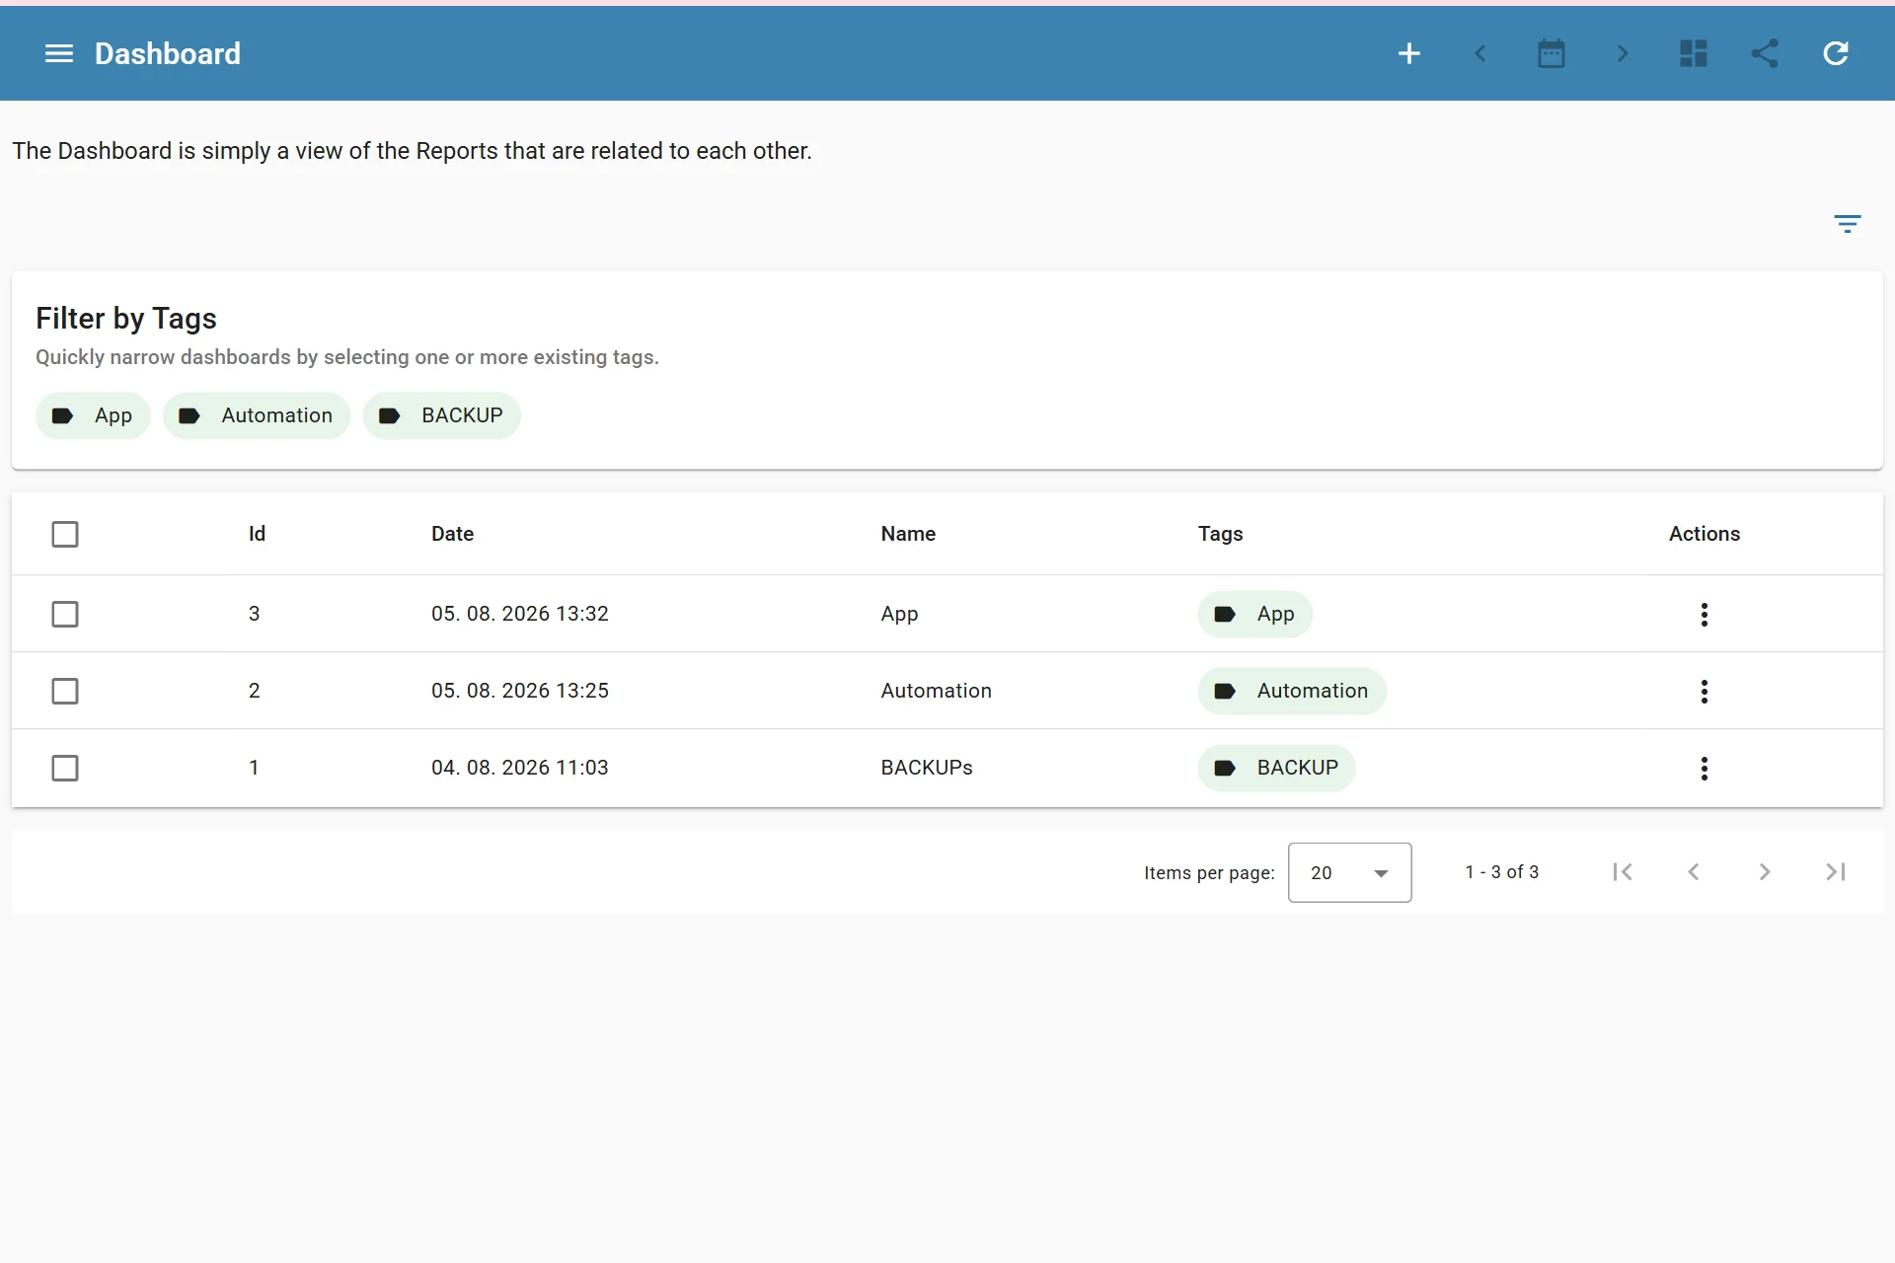Click the BACKUPs name cell

(927, 768)
